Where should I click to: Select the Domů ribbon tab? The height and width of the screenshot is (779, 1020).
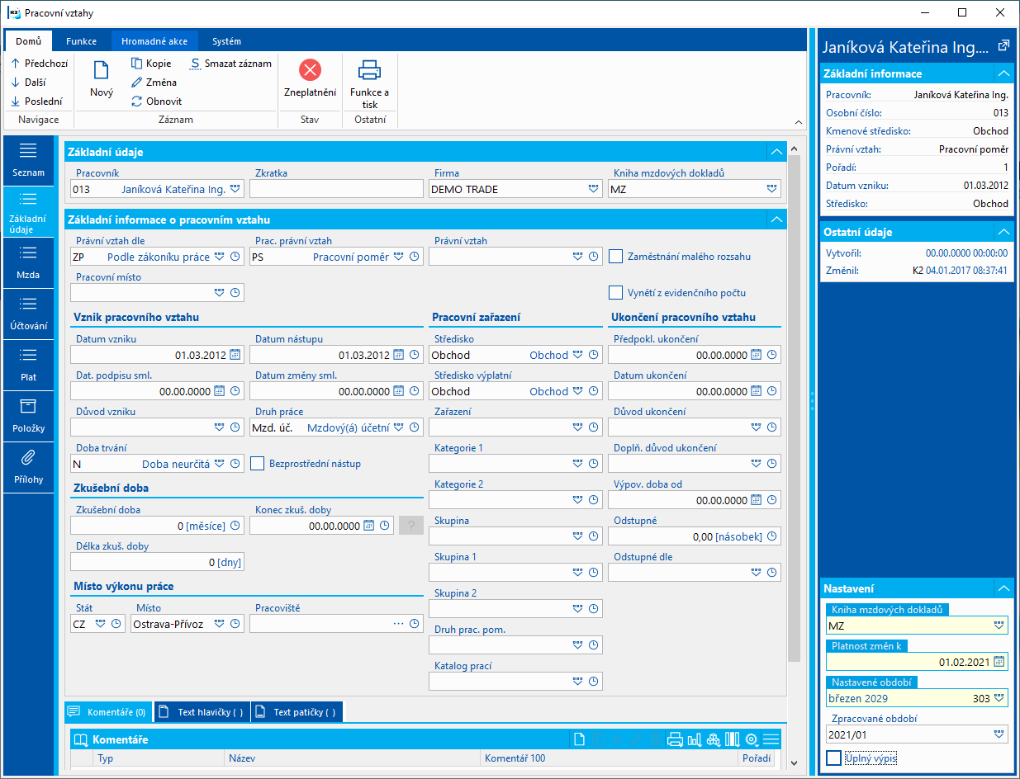click(28, 41)
